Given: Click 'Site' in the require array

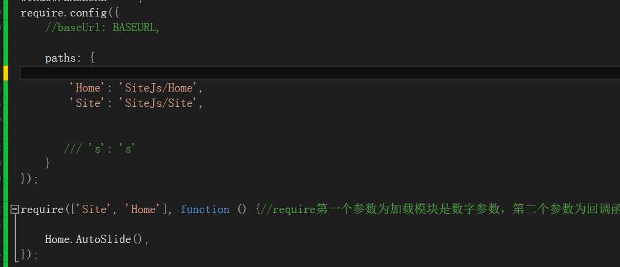Looking at the screenshot, I should coord(94,209).
